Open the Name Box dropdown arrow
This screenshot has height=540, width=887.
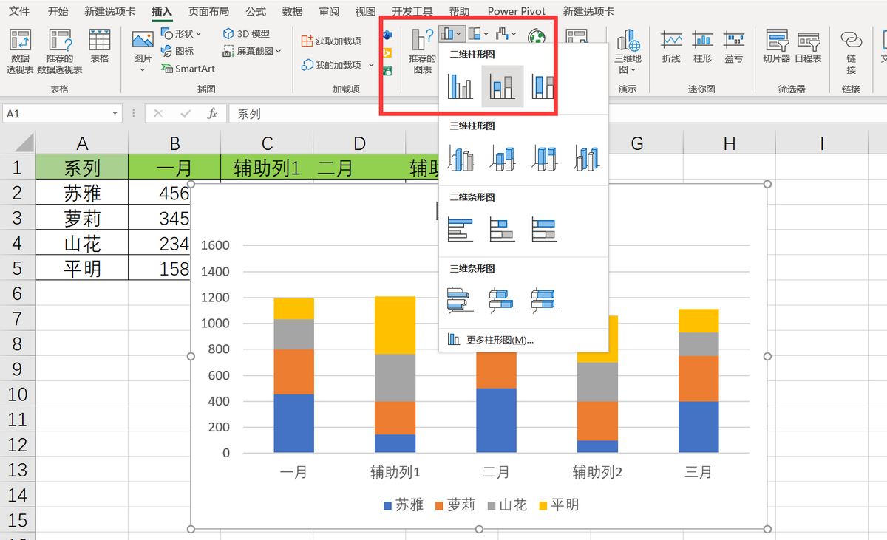pos(115,114)
